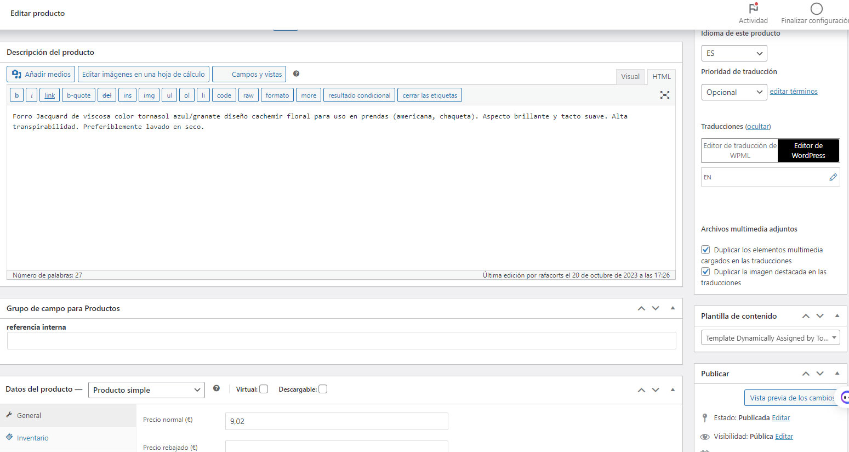Screen dimensions: 849x452
Task: Collapse the Grupo de campo panel
Action: [673, 308]
